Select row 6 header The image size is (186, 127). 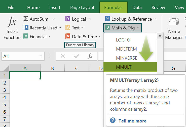click(5, 112)
